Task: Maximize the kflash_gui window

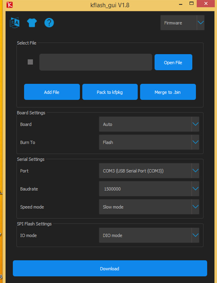Action: [x=192, y=3]
